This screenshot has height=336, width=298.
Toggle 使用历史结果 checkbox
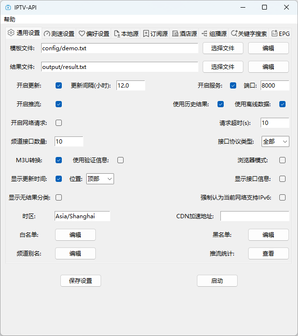click(x=220, y=104)
